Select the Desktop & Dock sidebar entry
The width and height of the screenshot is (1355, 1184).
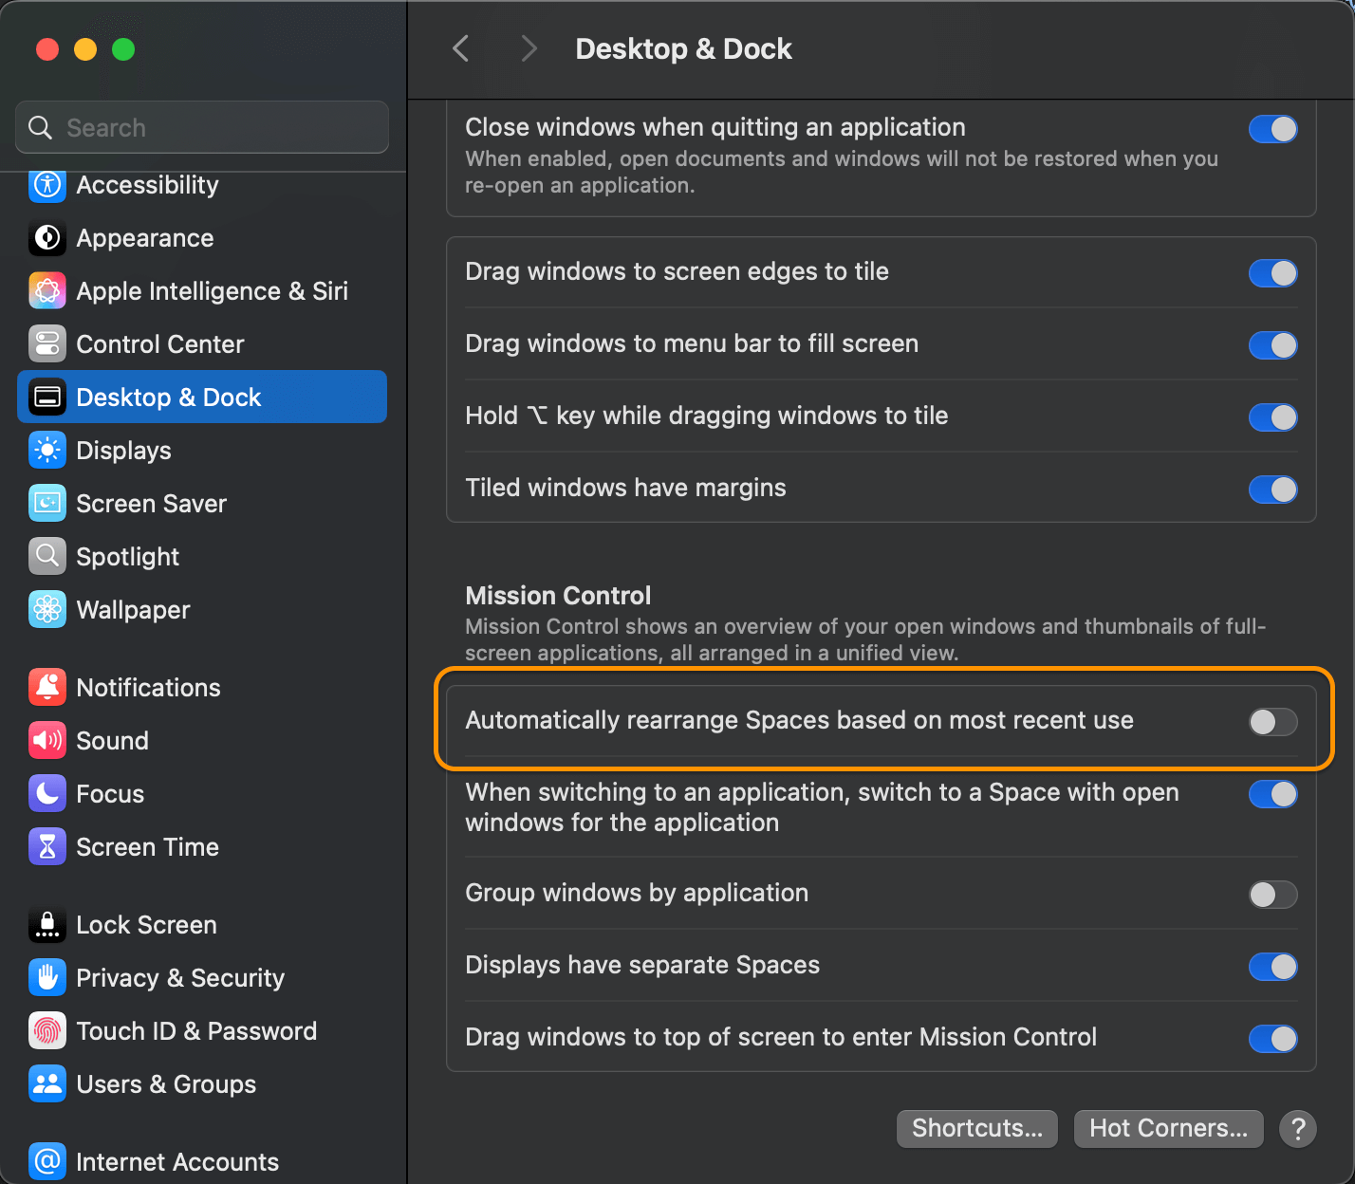168,397
